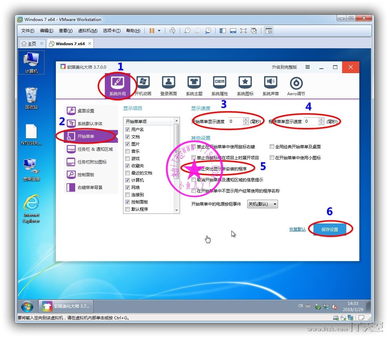Viewport: 389px width, 338px height.
Task: Open the 系统属性 OEM properties section
Action: coord(219,86)
